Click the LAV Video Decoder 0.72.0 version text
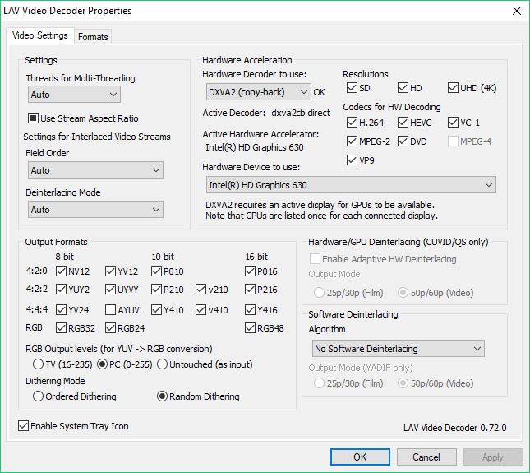 [455, 428]
